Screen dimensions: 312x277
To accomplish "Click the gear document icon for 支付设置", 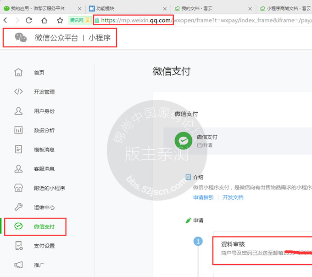I will (18, 246).
